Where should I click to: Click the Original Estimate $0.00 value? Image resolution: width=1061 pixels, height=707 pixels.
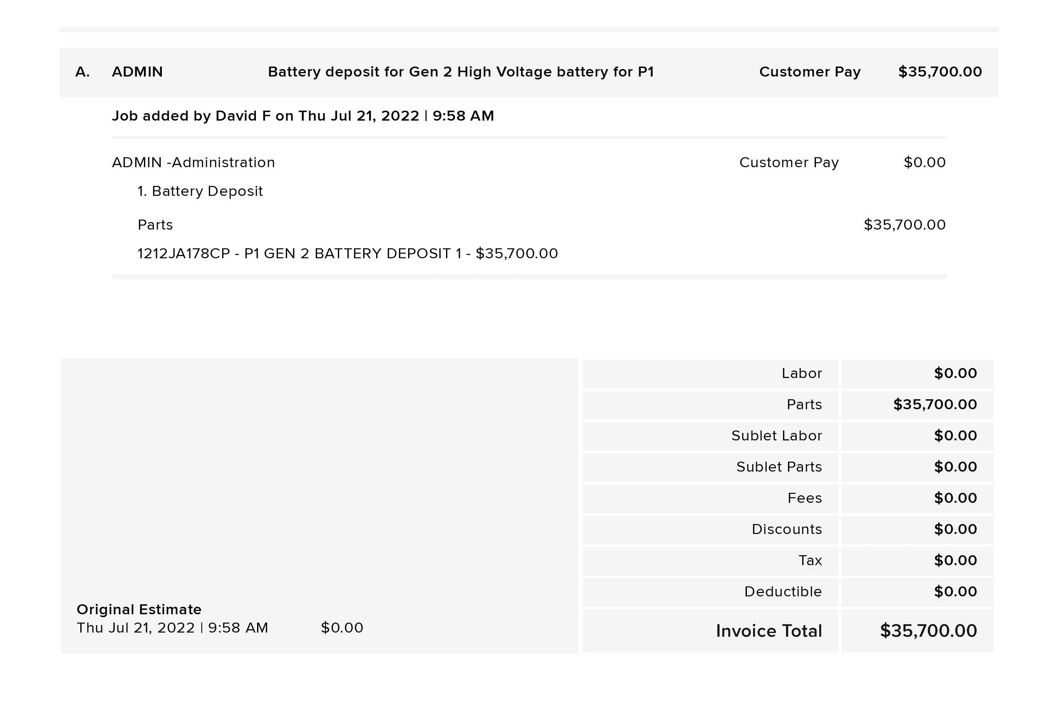point(342,628)
